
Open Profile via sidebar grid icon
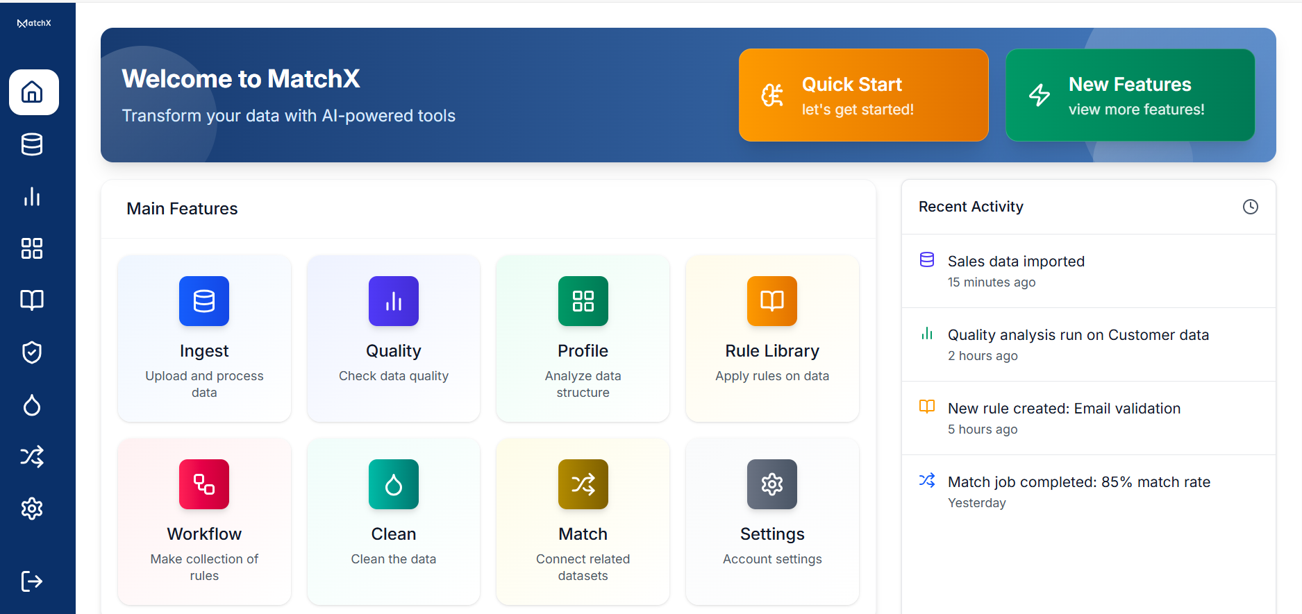(32, 248)
